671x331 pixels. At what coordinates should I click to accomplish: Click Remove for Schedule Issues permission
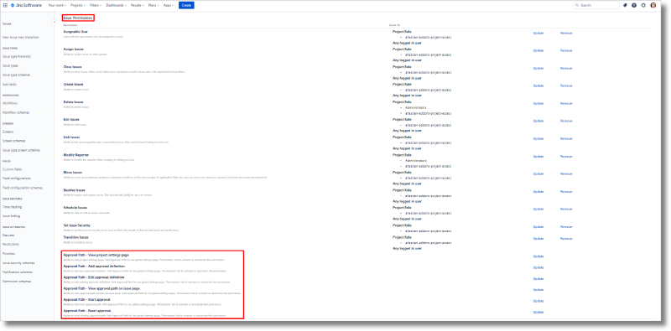[x=566, y=209]
